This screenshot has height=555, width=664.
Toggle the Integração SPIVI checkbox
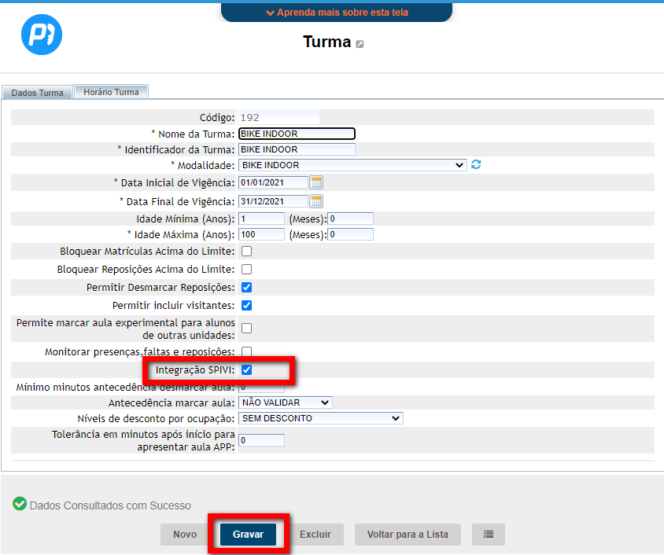pyautogui.click(x=246, y=370)
